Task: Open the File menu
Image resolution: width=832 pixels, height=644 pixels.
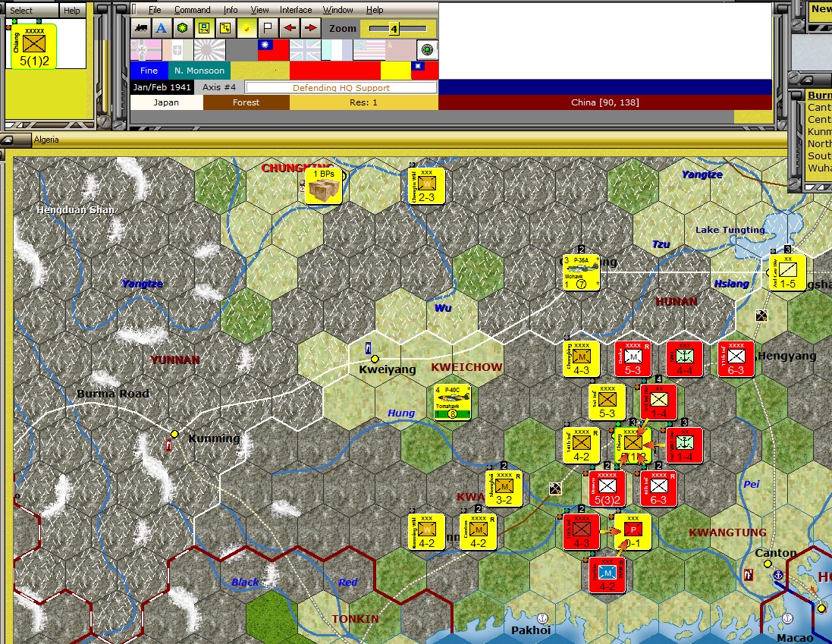Action: [155, 10]
